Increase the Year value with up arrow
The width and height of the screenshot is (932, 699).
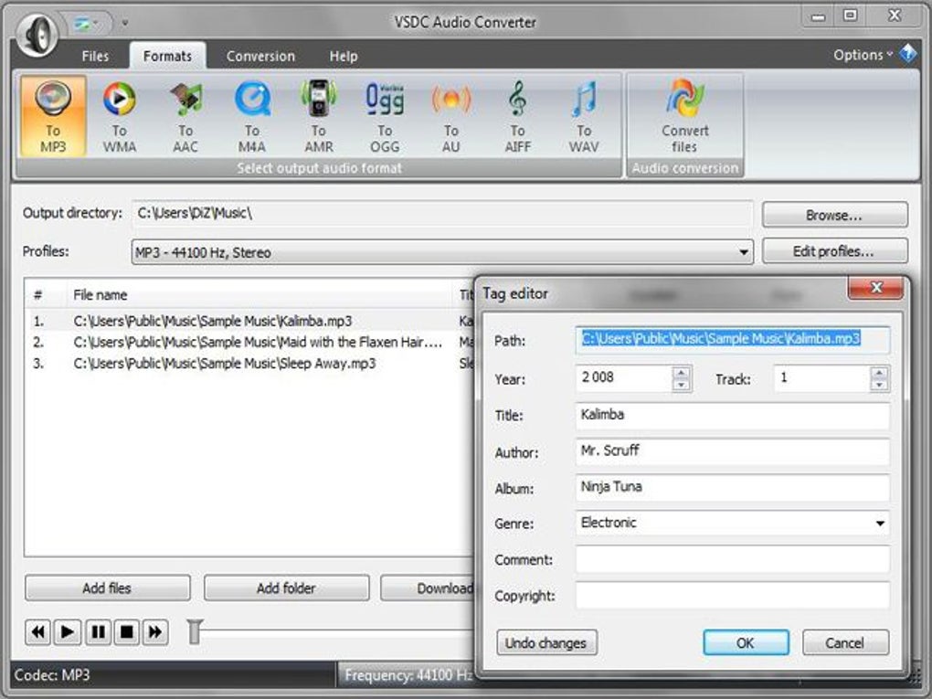click(x=681, y=373)
